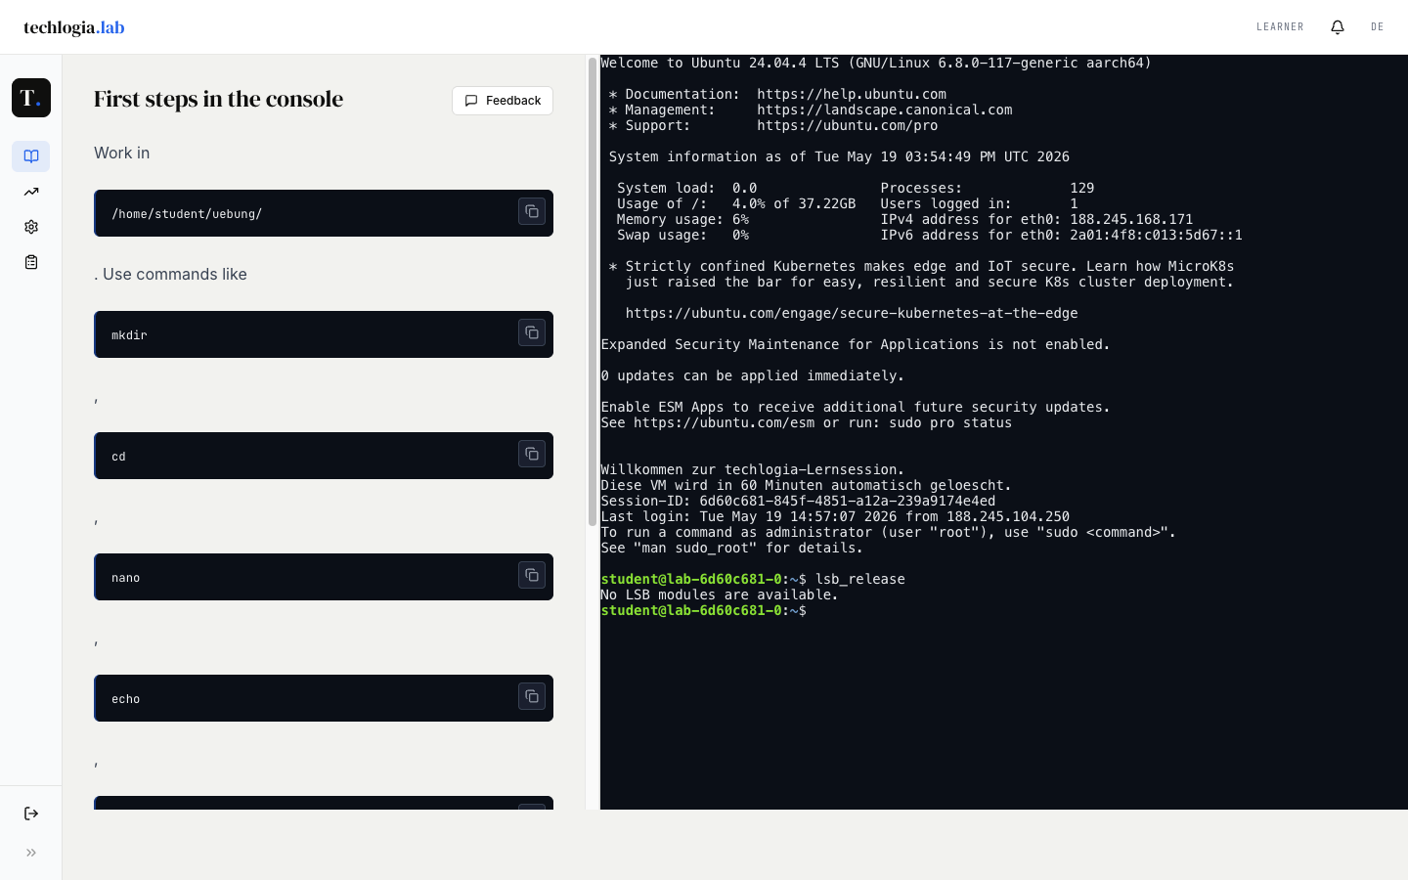
Task: Open the notifications bell
Action: tap(1338, 27)
